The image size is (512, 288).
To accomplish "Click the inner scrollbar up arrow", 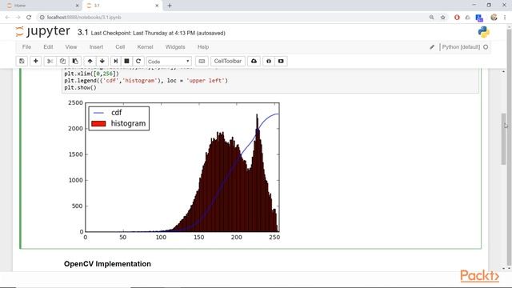I will (x=503, y=71).
